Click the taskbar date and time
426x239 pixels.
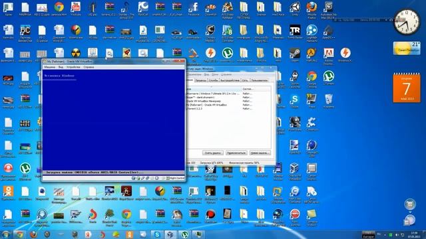(414, 234)
